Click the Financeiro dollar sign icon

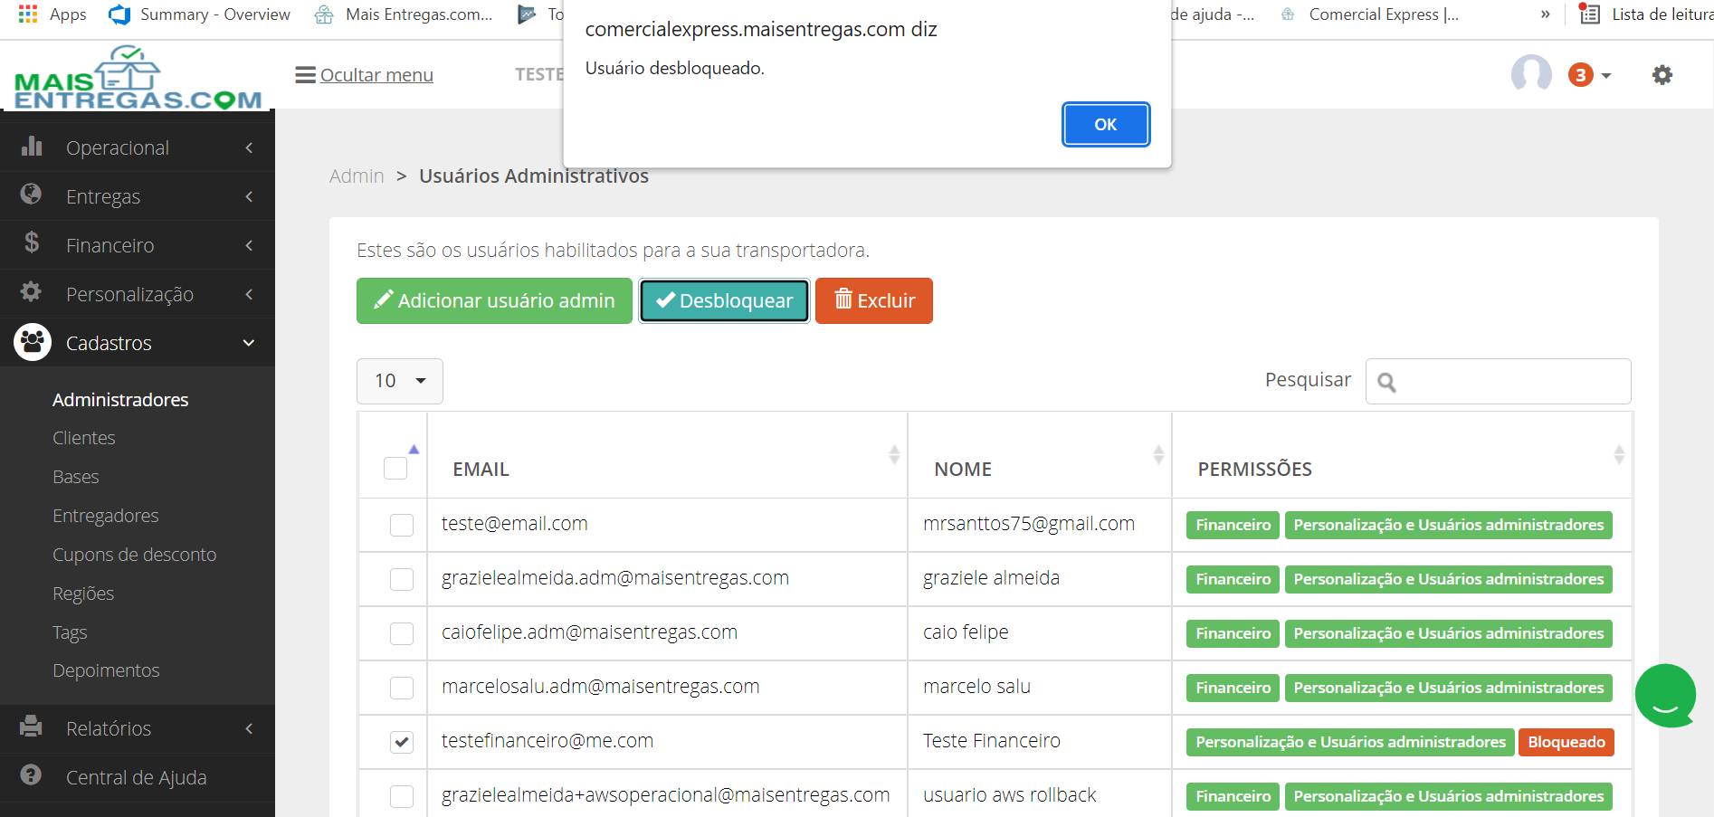[32, 242]
